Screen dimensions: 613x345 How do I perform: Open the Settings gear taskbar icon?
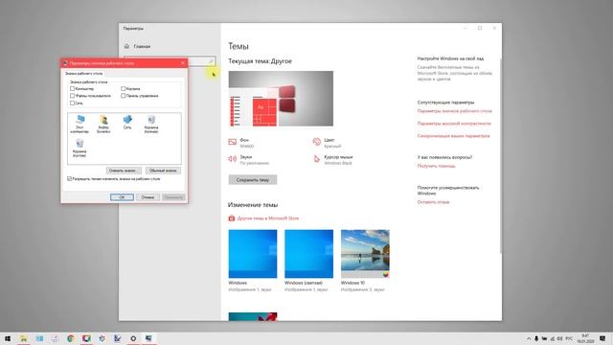pos(133,338)
